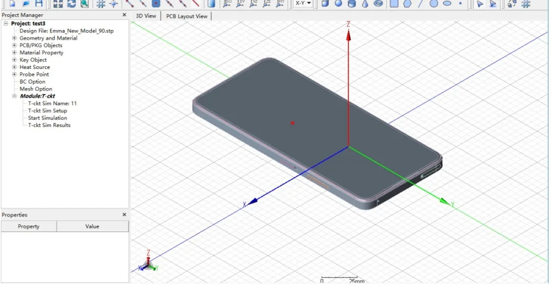Image resolution: width=551 pixels, height=285 pixels.
Task: Select the cylinder primitive tool
Action: click(352, 3)
